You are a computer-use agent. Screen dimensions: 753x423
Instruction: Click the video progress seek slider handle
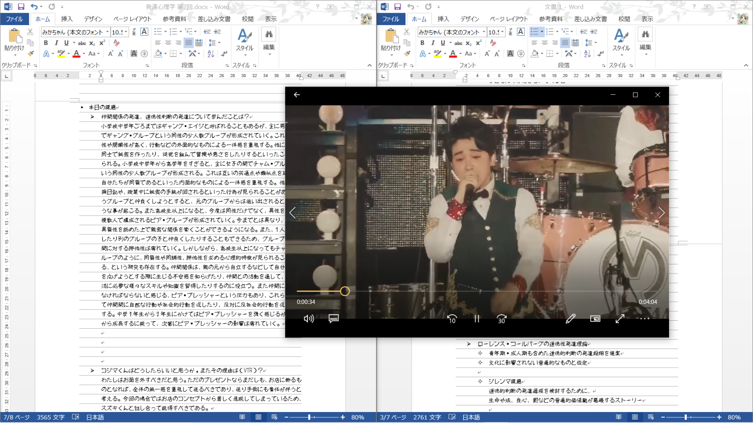point(345,291)
